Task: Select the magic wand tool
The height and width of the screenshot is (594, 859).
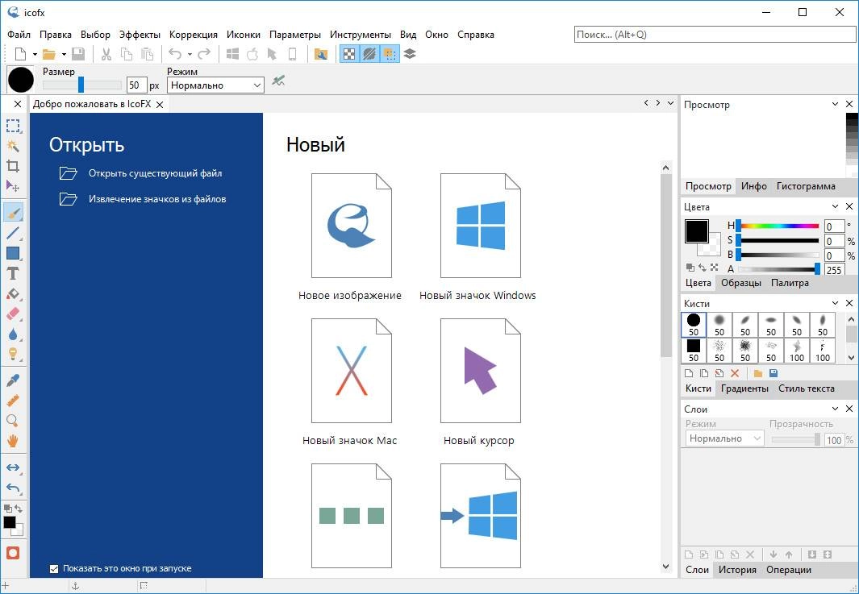Action: pyautogui.click(x=13, y=146)
